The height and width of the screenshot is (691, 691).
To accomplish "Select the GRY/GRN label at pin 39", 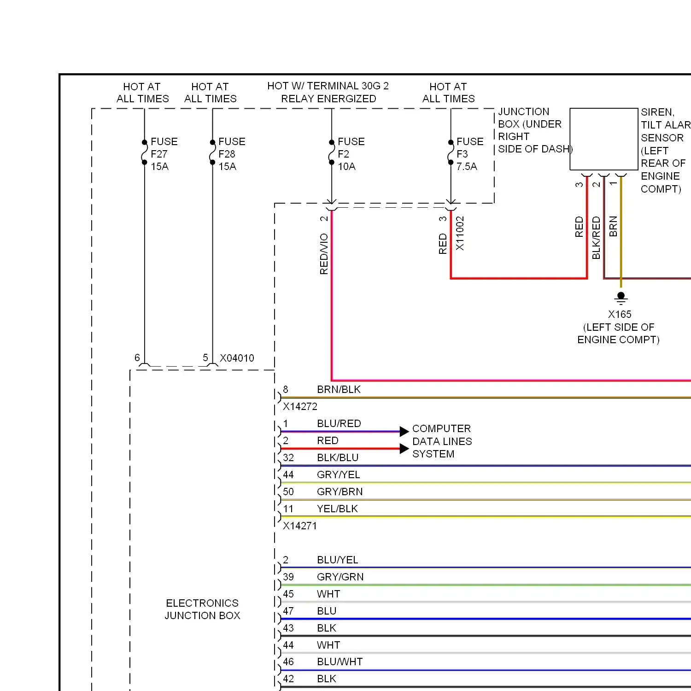I will click(340, 577).
